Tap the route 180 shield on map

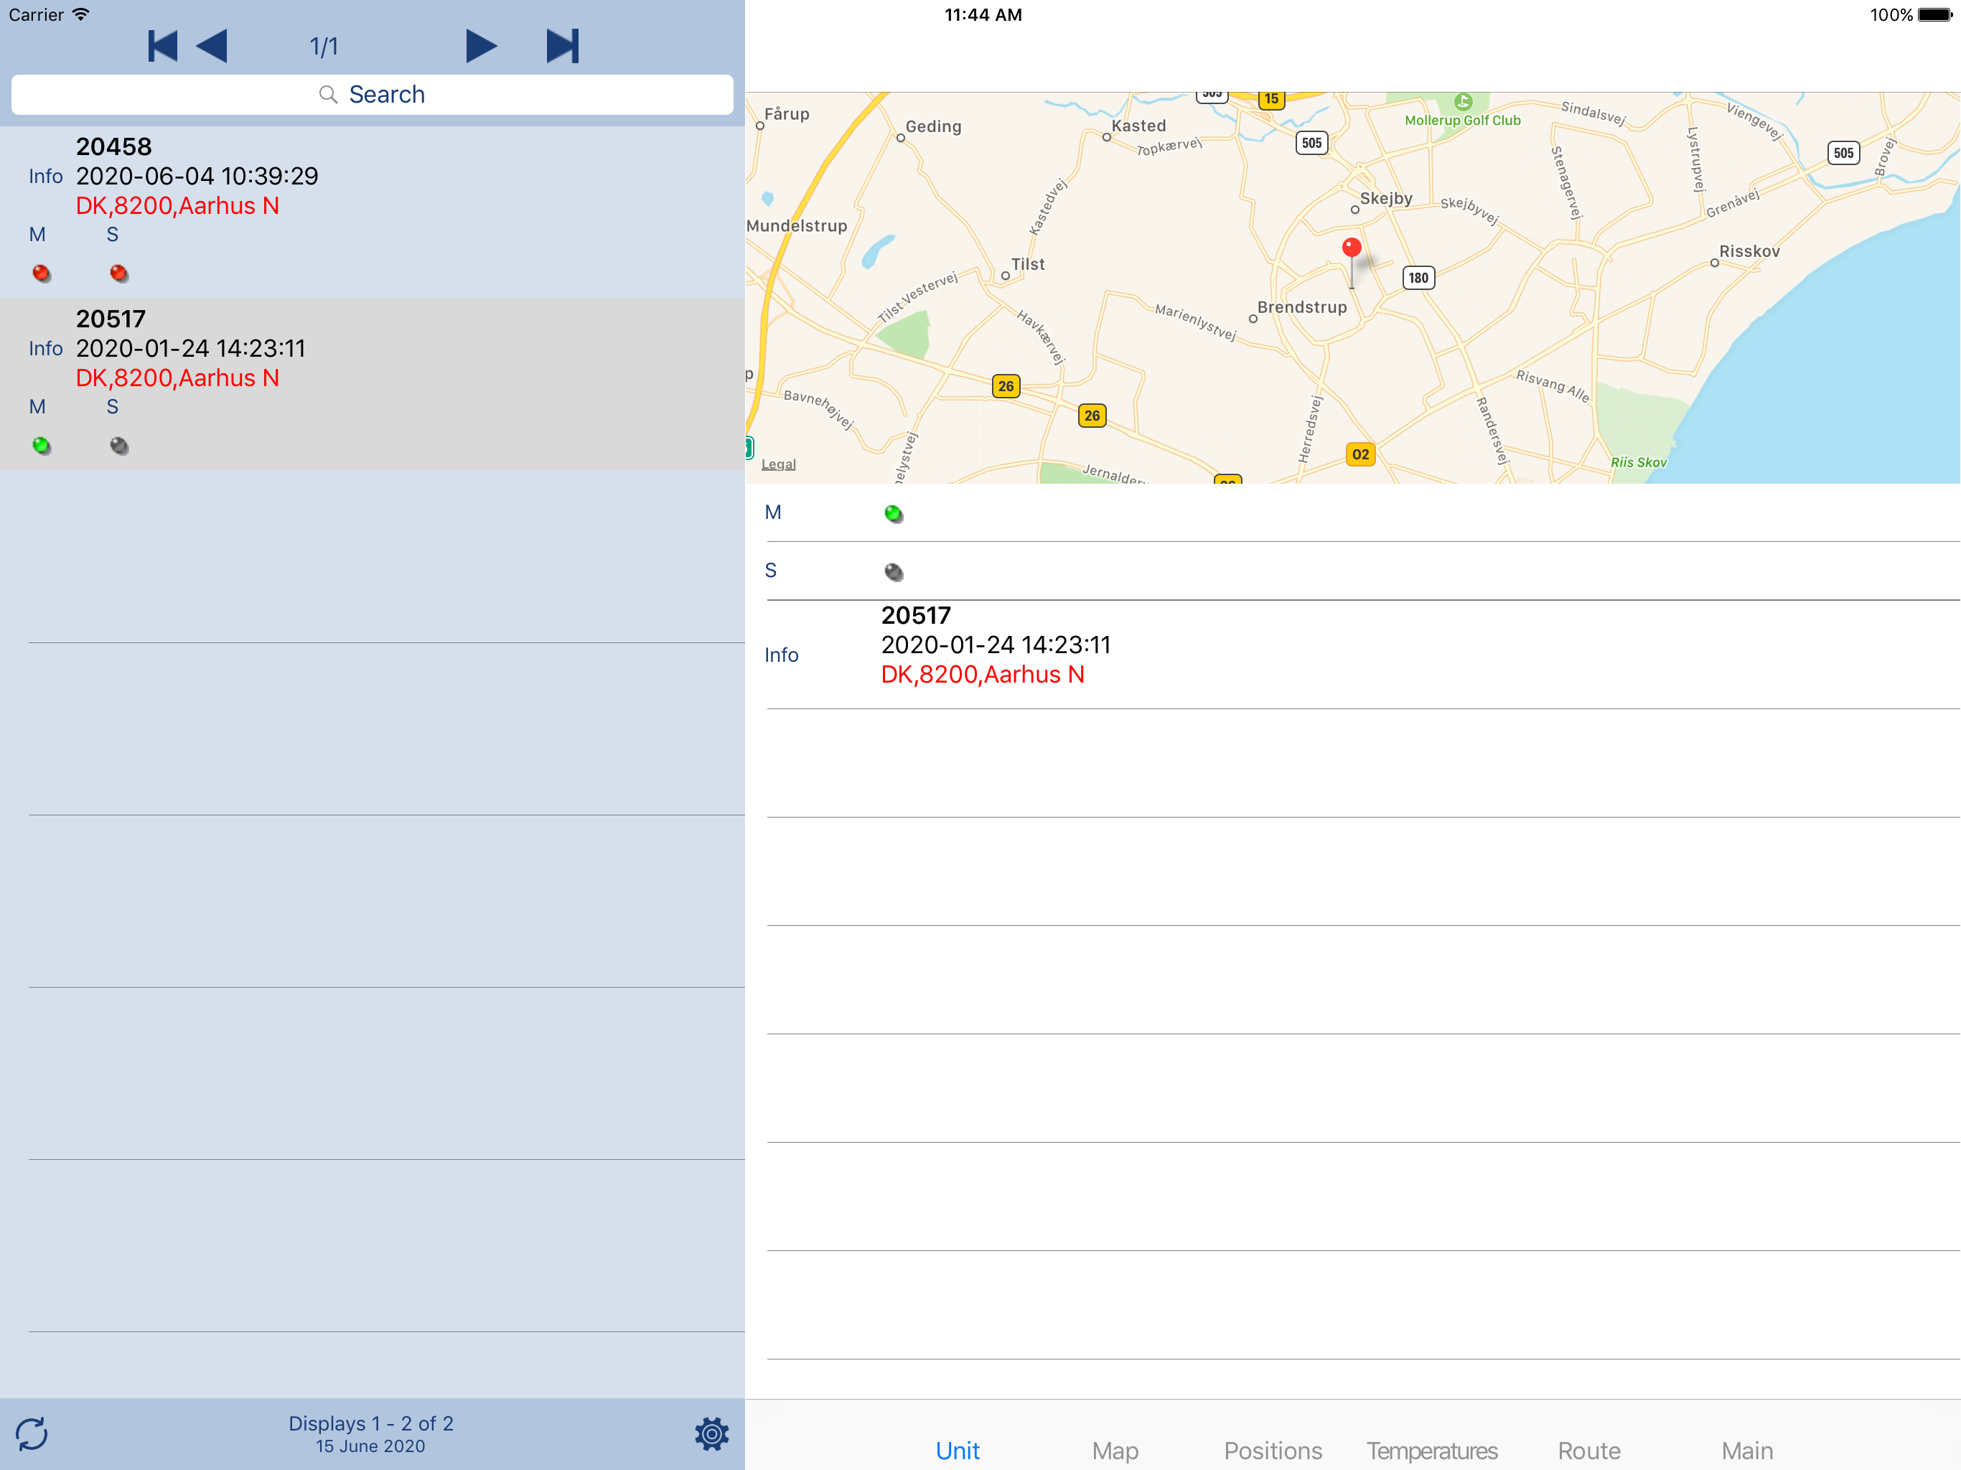pyautogui.click(x=1418, y=278)
